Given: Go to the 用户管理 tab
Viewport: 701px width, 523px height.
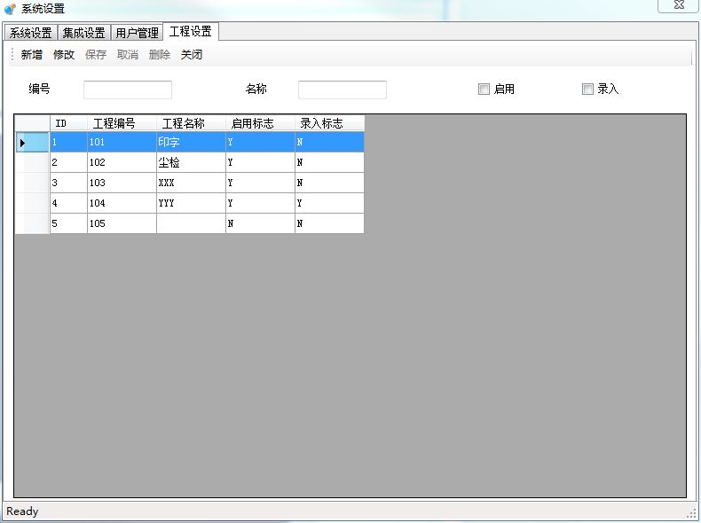Looking at the screenshot, I should pyautogui.click(x=137, y=33).
